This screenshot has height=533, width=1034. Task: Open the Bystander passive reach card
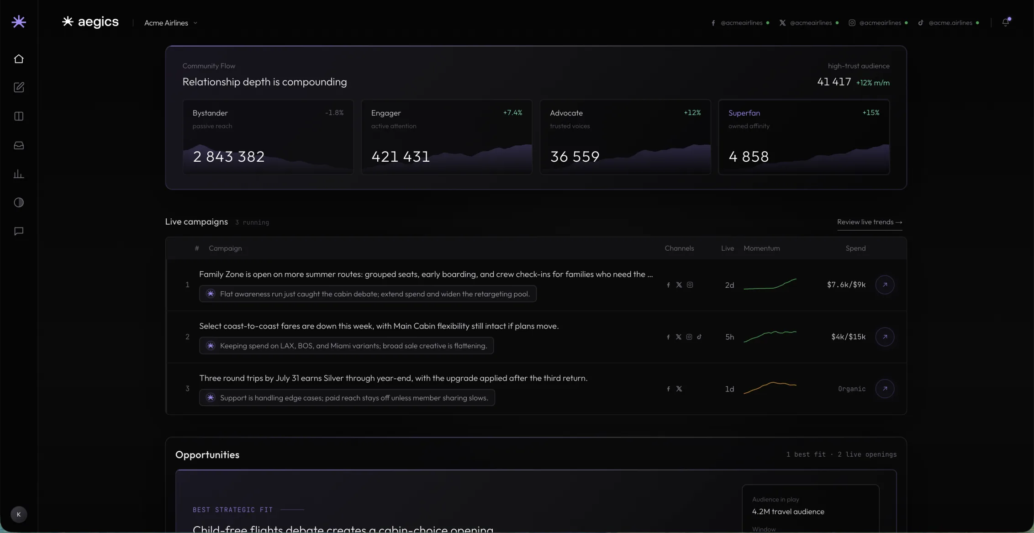click(268, 137)
